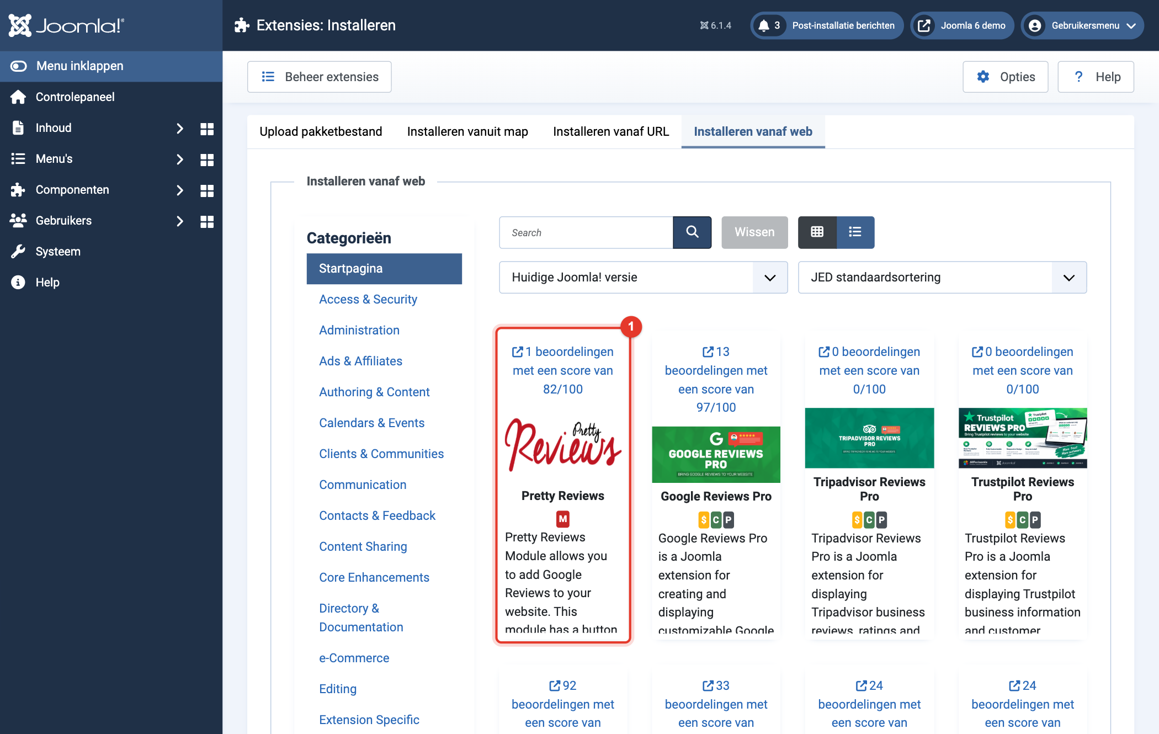Open the 13 beoordelingen external link
1159x734 pixels.
tap(716, 379)
